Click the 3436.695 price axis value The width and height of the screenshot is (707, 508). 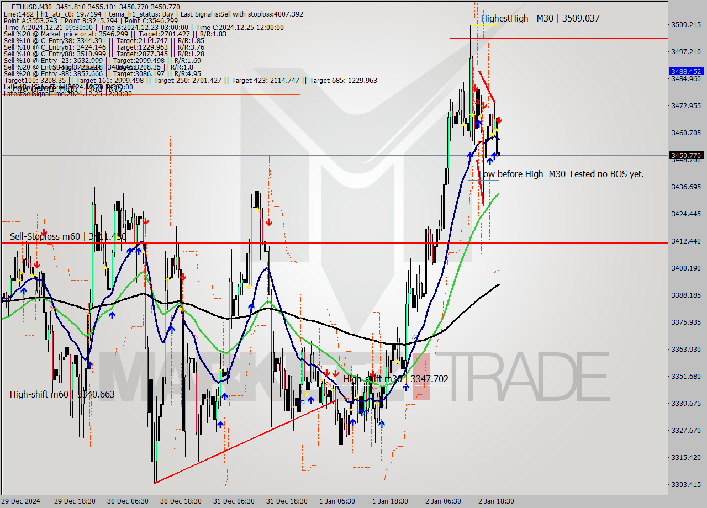tap(685, 187)
